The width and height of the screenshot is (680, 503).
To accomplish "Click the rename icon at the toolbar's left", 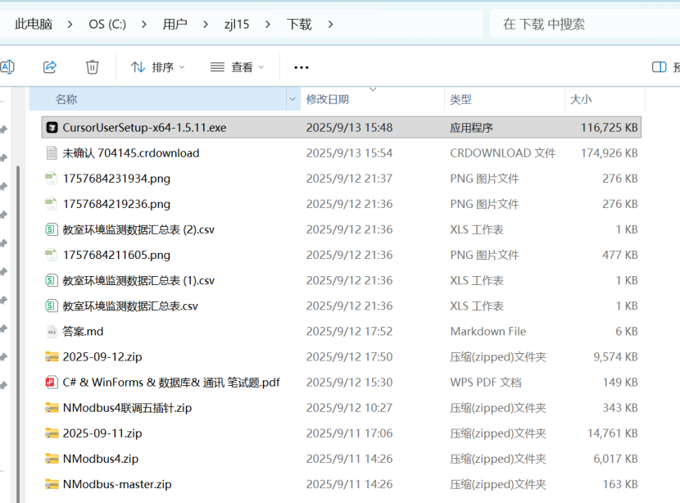I will click(x=8, y=67).
